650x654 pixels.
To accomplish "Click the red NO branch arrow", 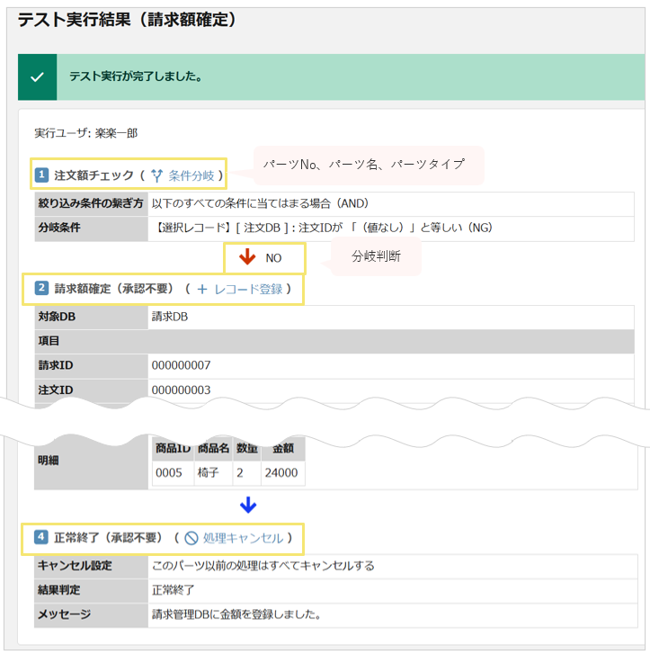I will coord(247,257).
